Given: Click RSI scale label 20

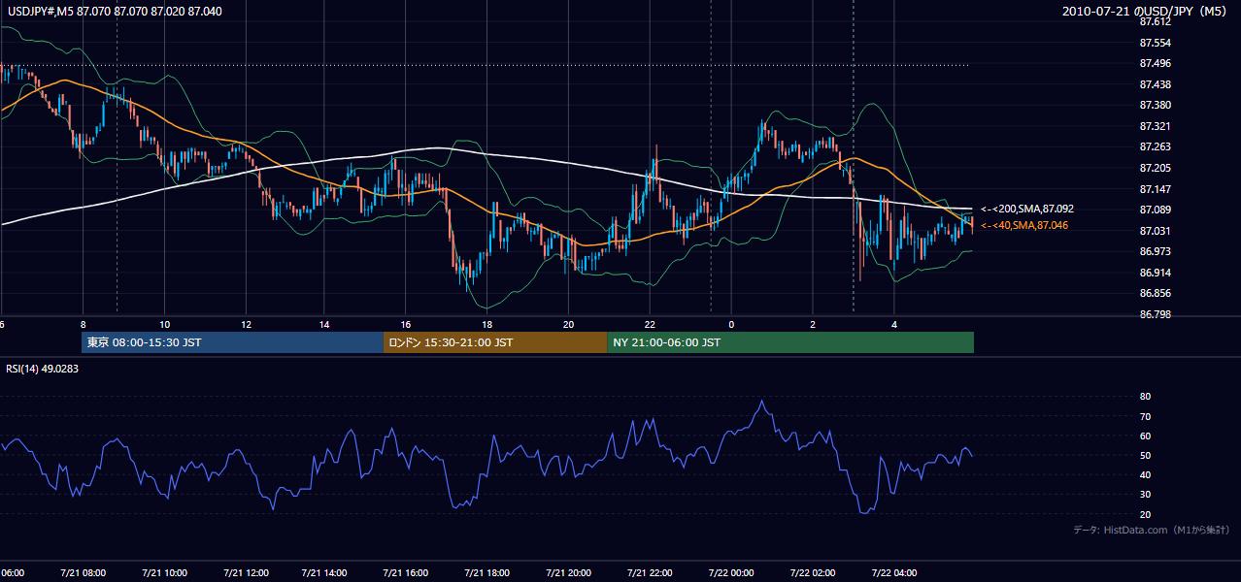Looking at the screenshot, I should coord(1145,514).
